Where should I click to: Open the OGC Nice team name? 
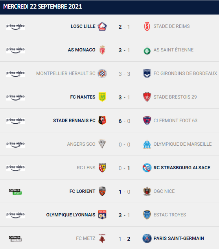(164, 191)
